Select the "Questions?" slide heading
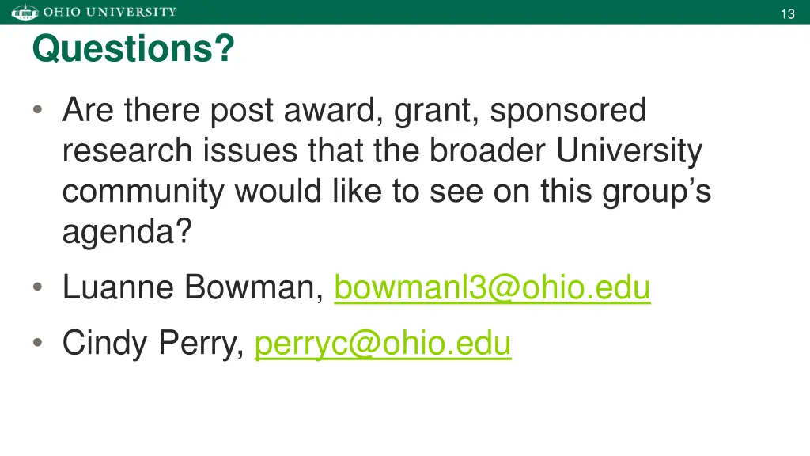Image resolution: width=810 pixels, height=456 pixels. coord(133,48)
